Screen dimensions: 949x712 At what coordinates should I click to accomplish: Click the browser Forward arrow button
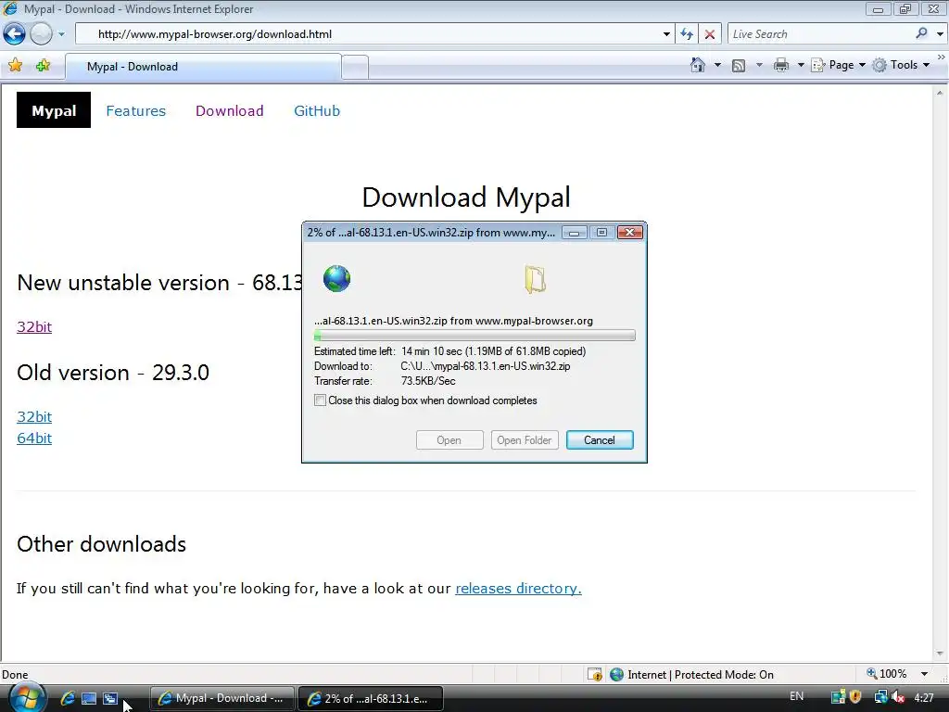point(41,34)
